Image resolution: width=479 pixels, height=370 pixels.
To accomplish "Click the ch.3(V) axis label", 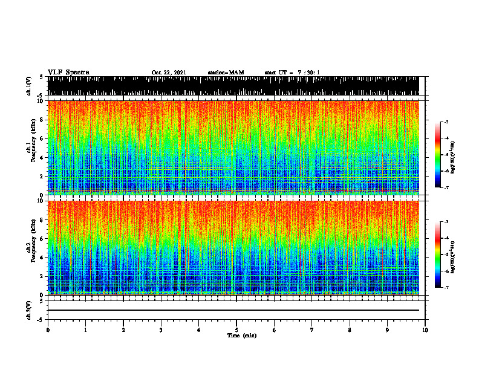I will point(29,310).
